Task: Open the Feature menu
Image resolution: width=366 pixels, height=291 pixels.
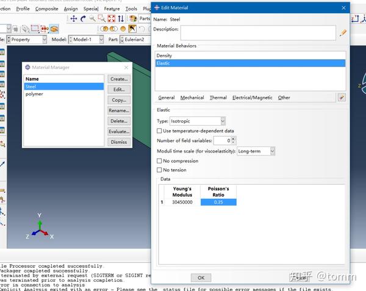Action: (112, 9)
